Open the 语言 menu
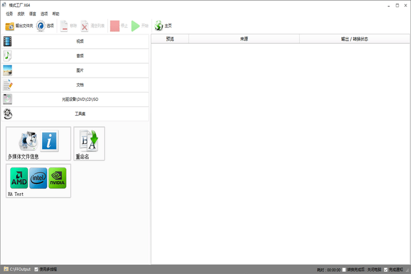This screenshot has height=274, width=411. point(33,14)
